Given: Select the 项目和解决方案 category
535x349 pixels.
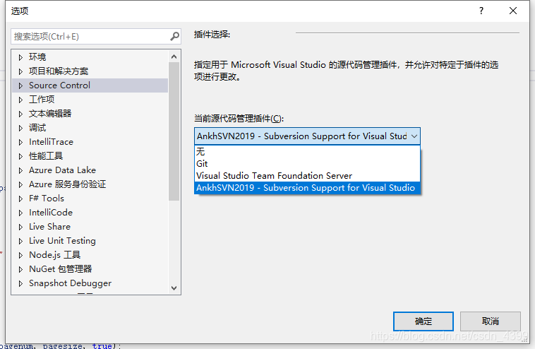Looking at the screenshot, I should pos(59,71).
